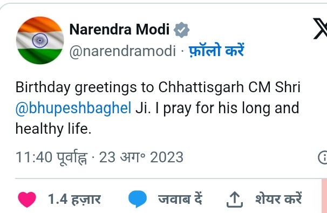
Task: Follow via the फ़ॉलो करें link
Action: coord(216,50)
